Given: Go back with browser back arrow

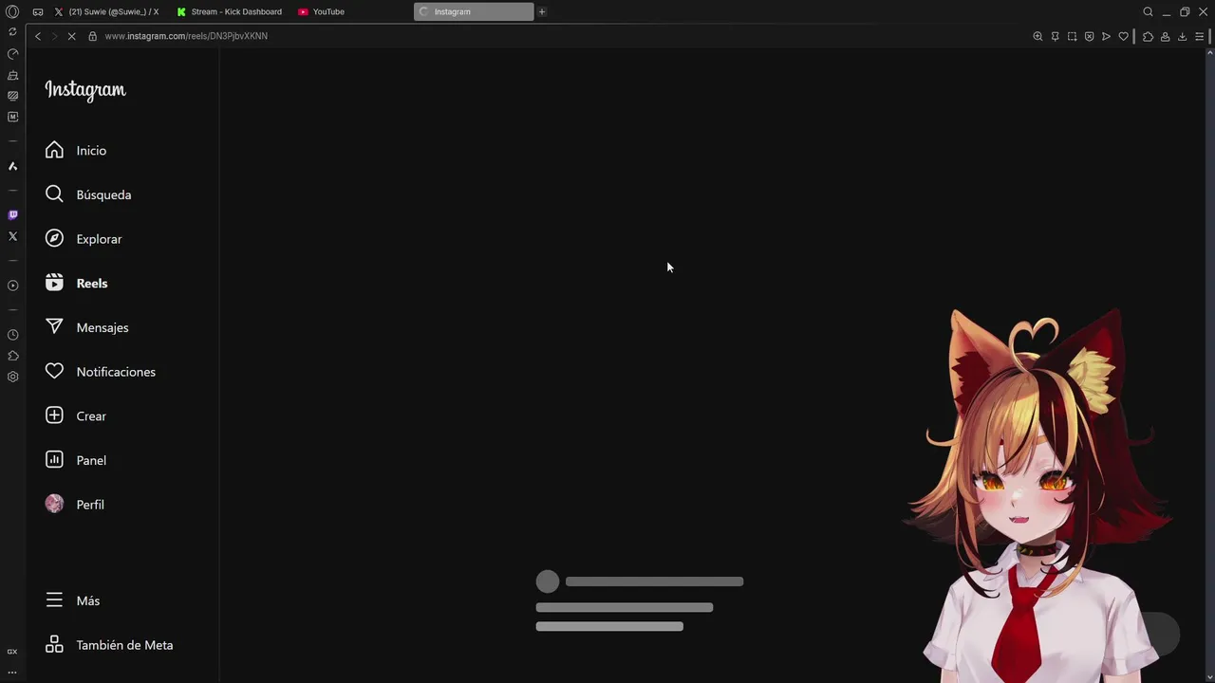Looking at the screenshot, I should coord(38,36).
